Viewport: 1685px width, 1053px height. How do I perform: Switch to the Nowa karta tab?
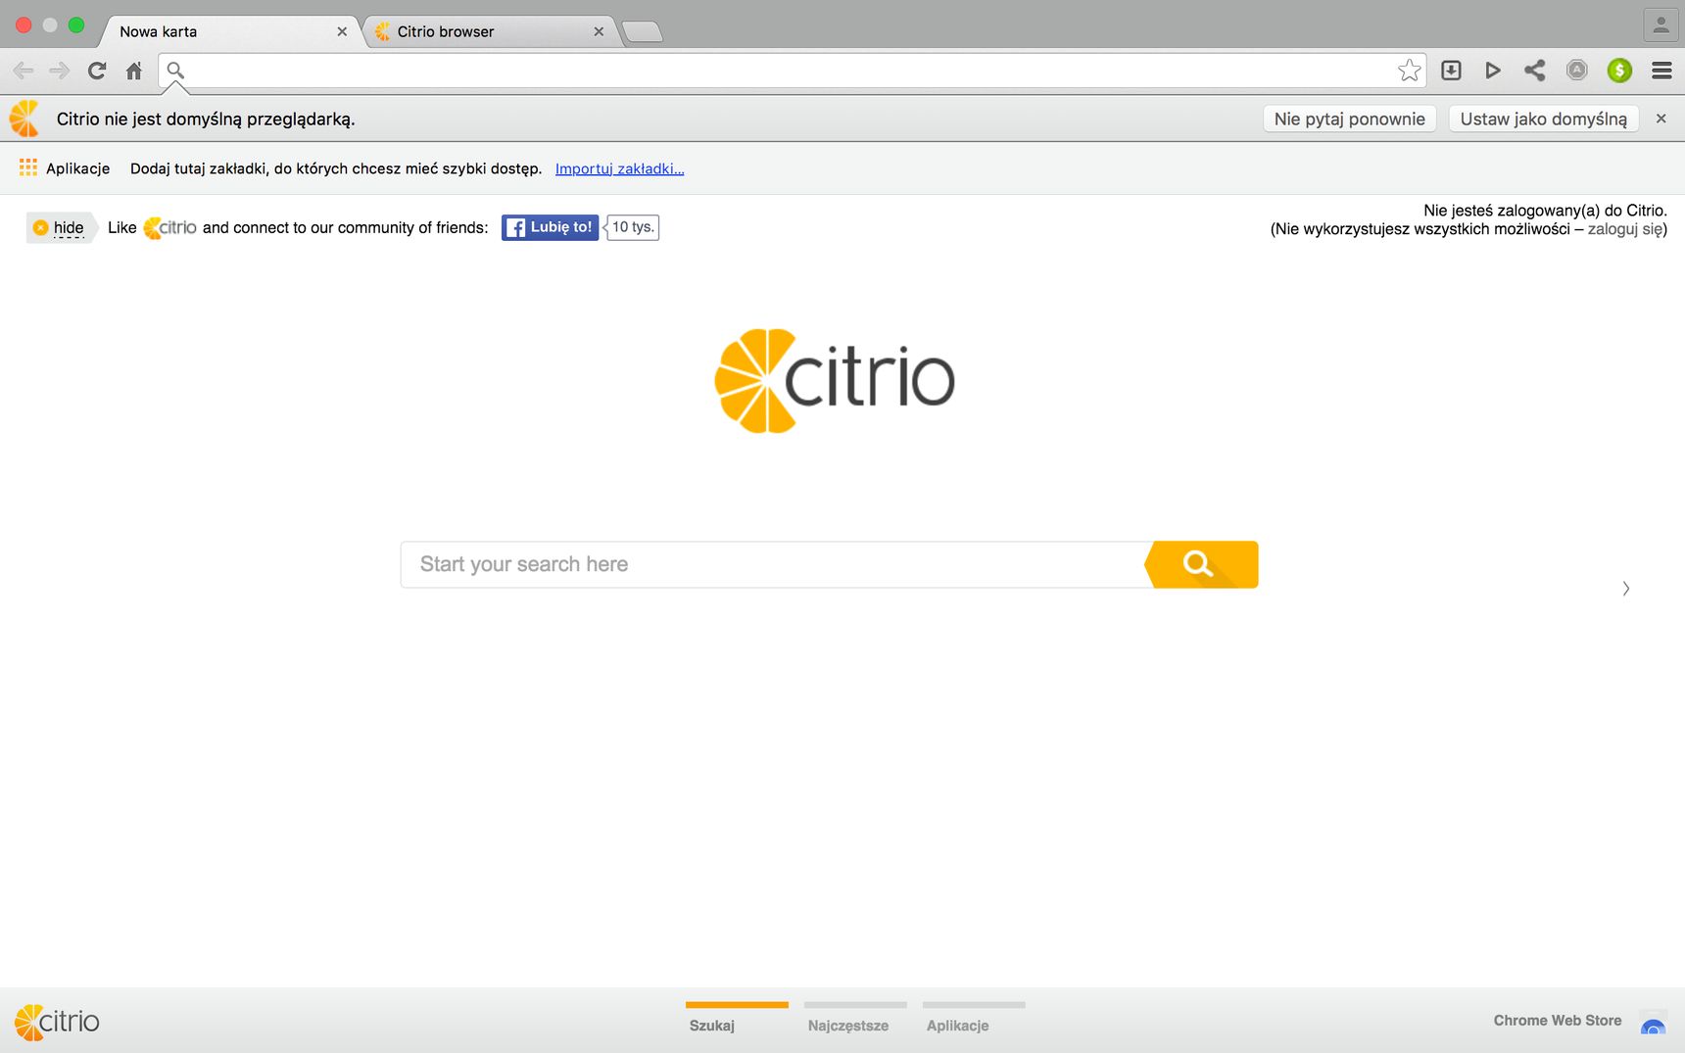tap(230, 31)
